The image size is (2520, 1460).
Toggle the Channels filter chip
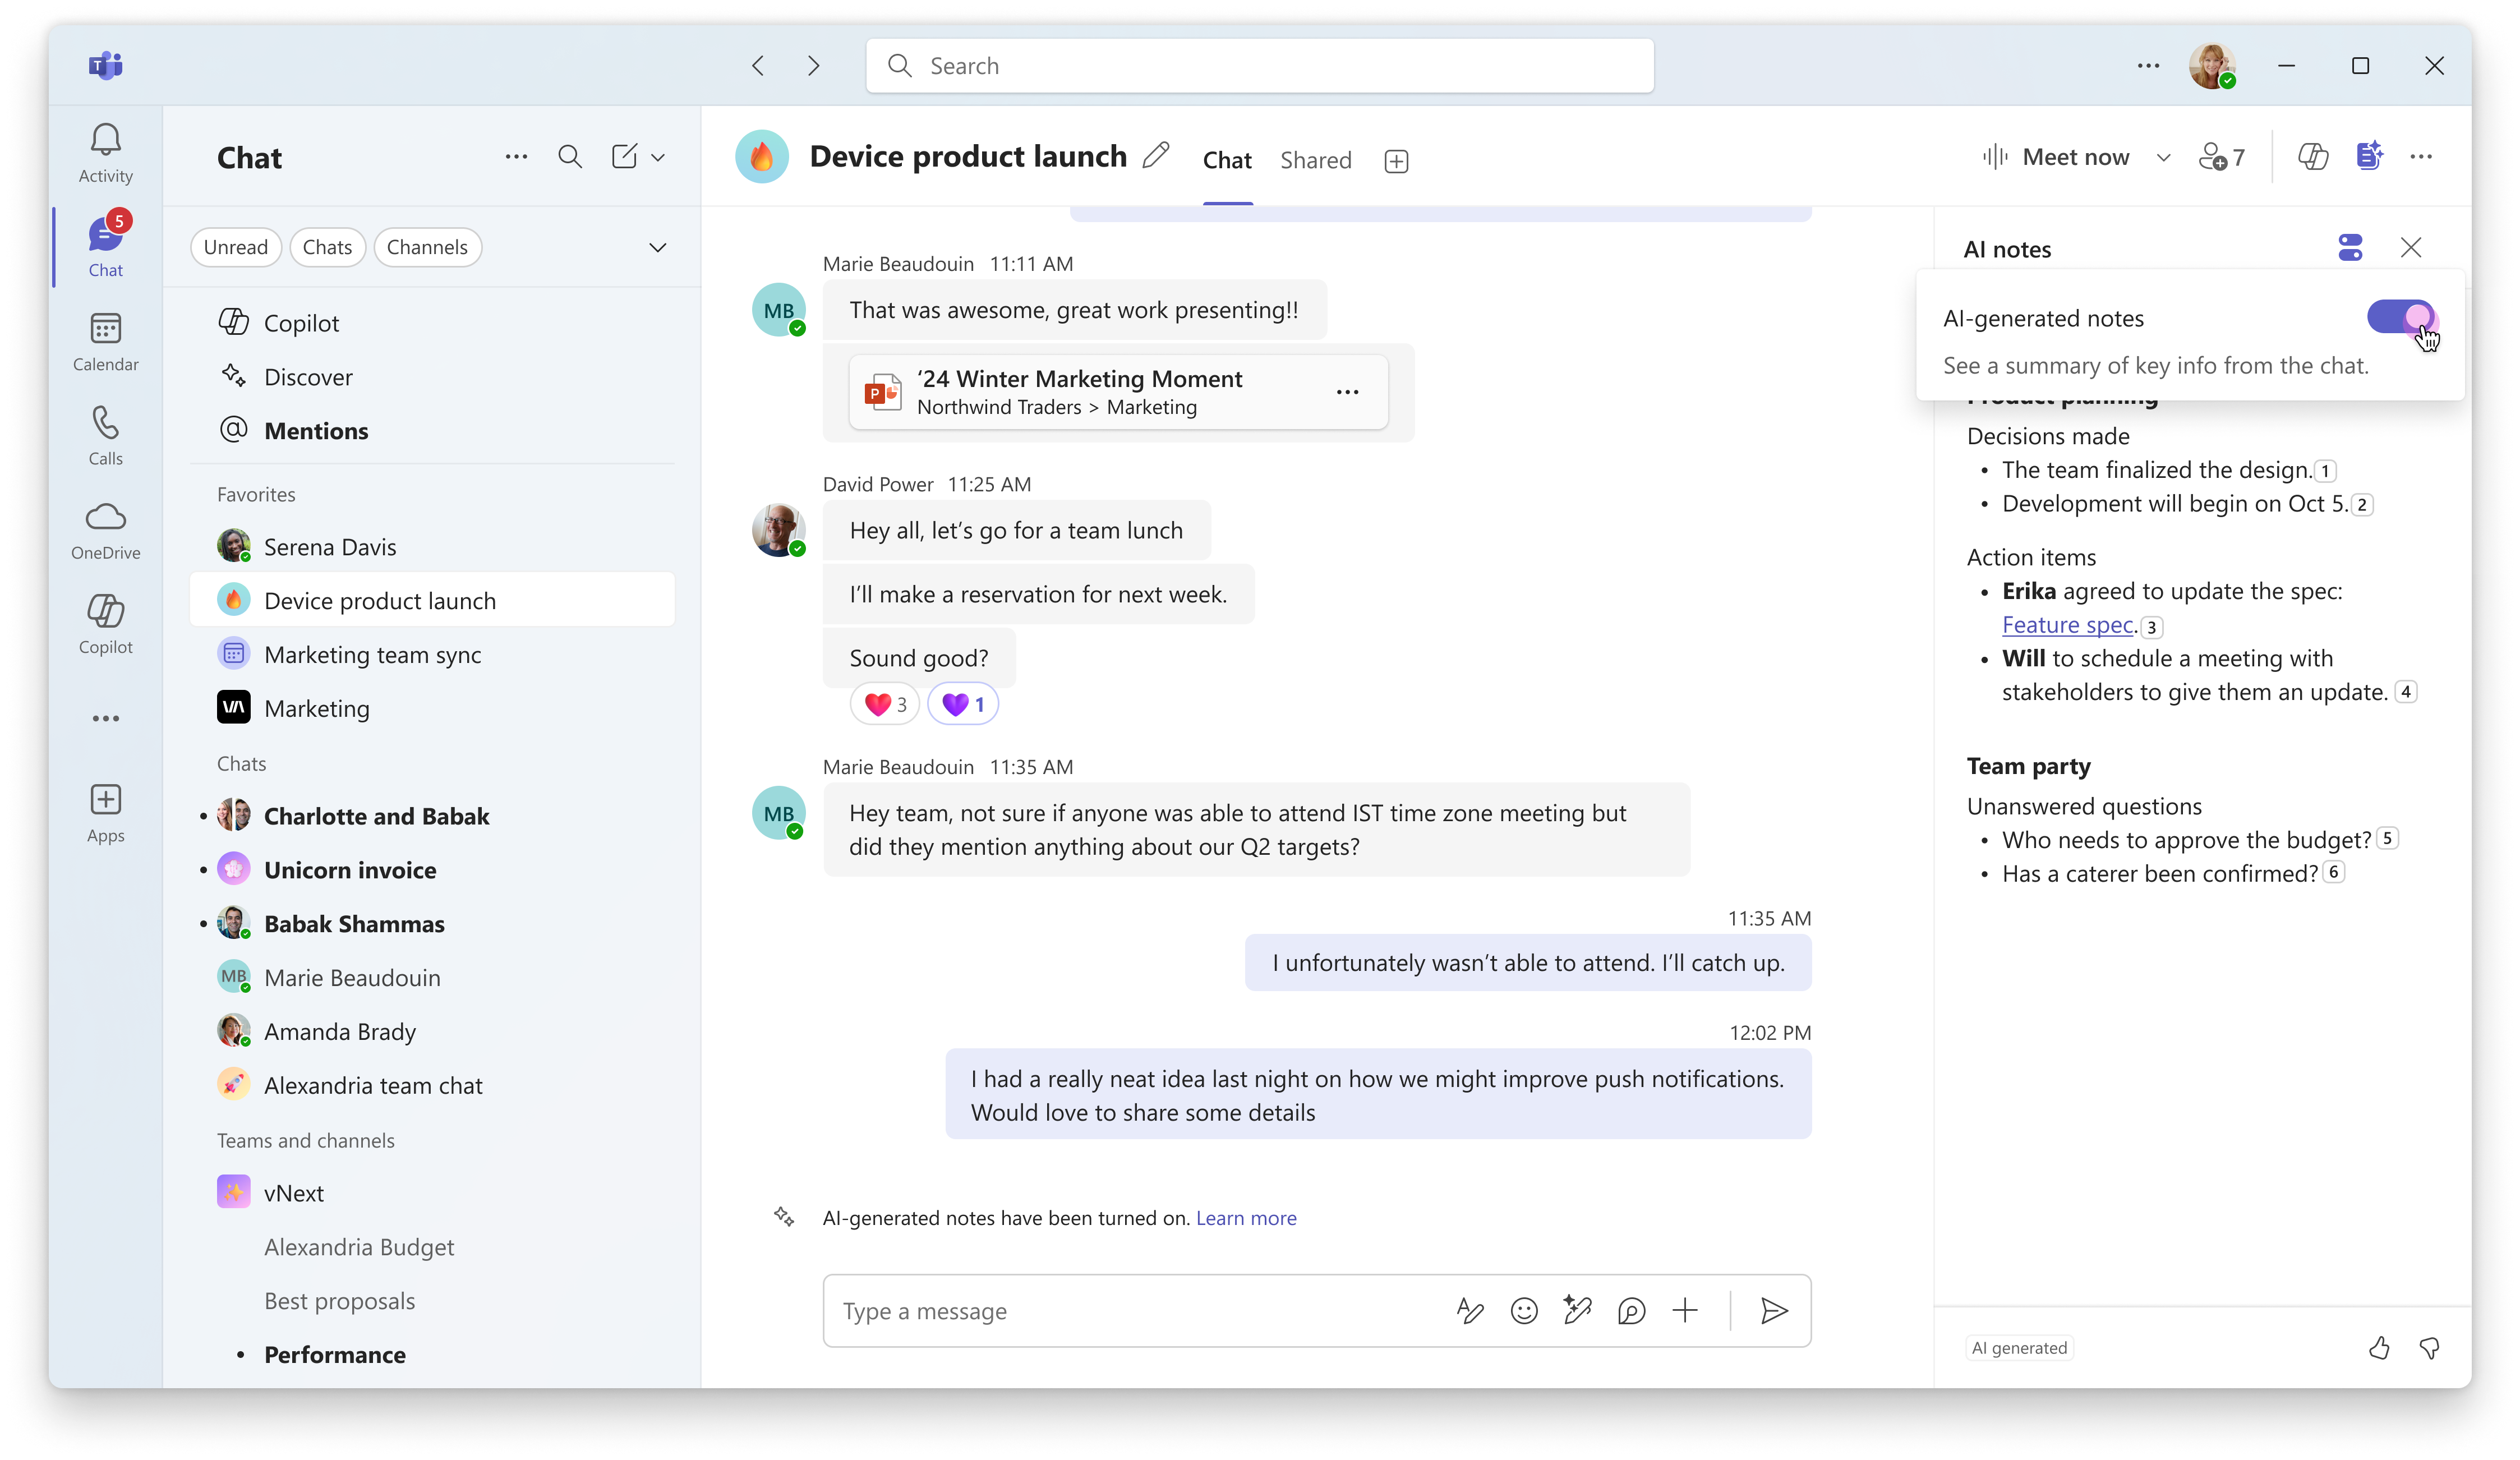427,247
